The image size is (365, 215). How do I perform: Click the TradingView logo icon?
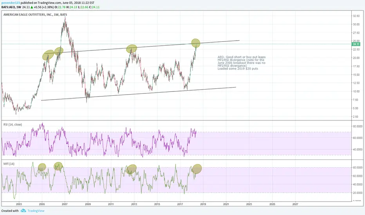point(23,211)
